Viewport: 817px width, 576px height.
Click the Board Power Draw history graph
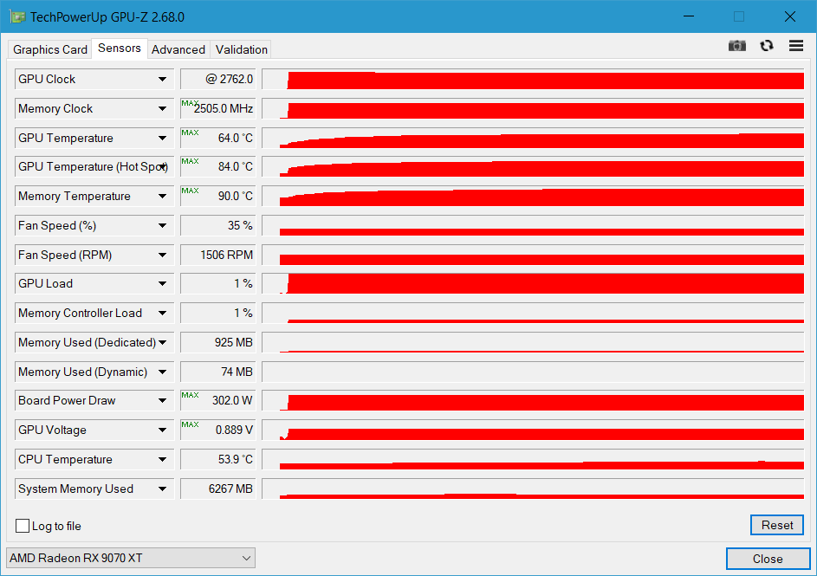click(533, 400)
